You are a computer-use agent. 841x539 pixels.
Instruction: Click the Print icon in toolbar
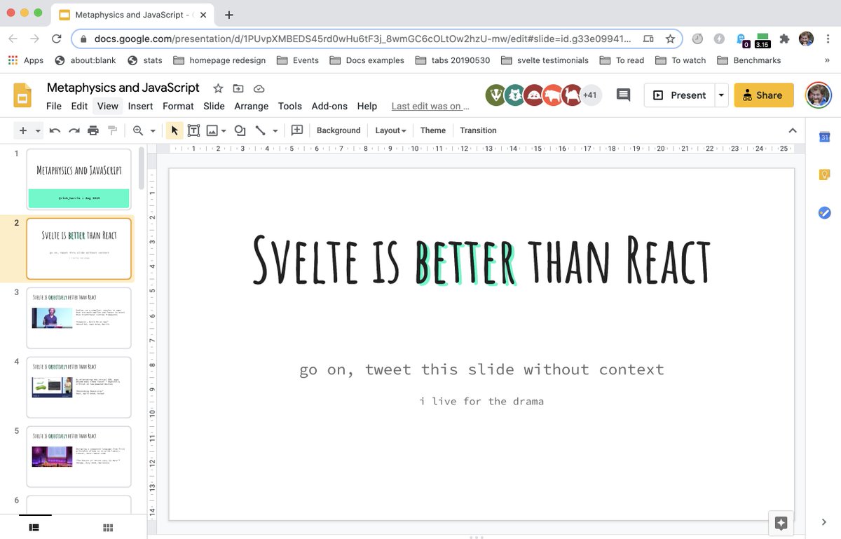click(x=93, y=130)
